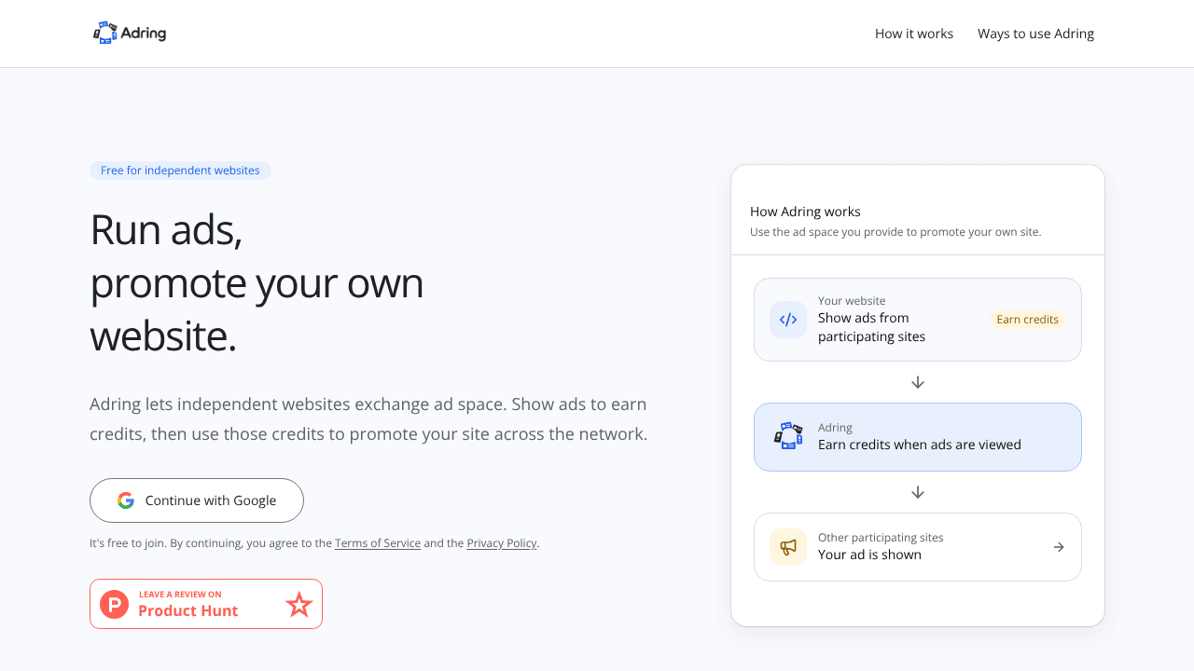Open the How it works nav item

click(x=914, y=34)
